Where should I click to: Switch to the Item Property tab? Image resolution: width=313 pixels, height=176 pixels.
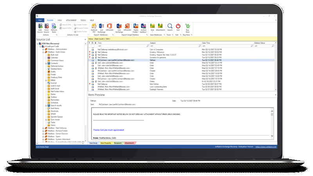(x=106, y=143)
